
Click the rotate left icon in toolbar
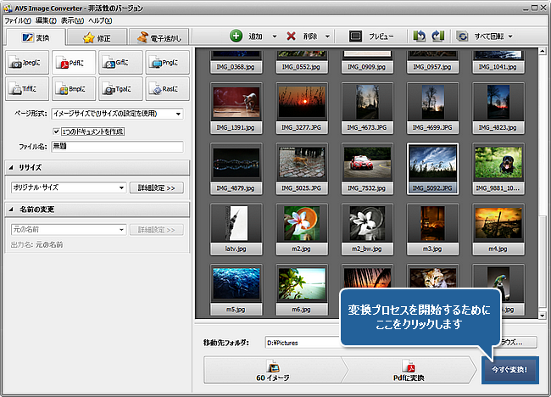coord(420,36)
